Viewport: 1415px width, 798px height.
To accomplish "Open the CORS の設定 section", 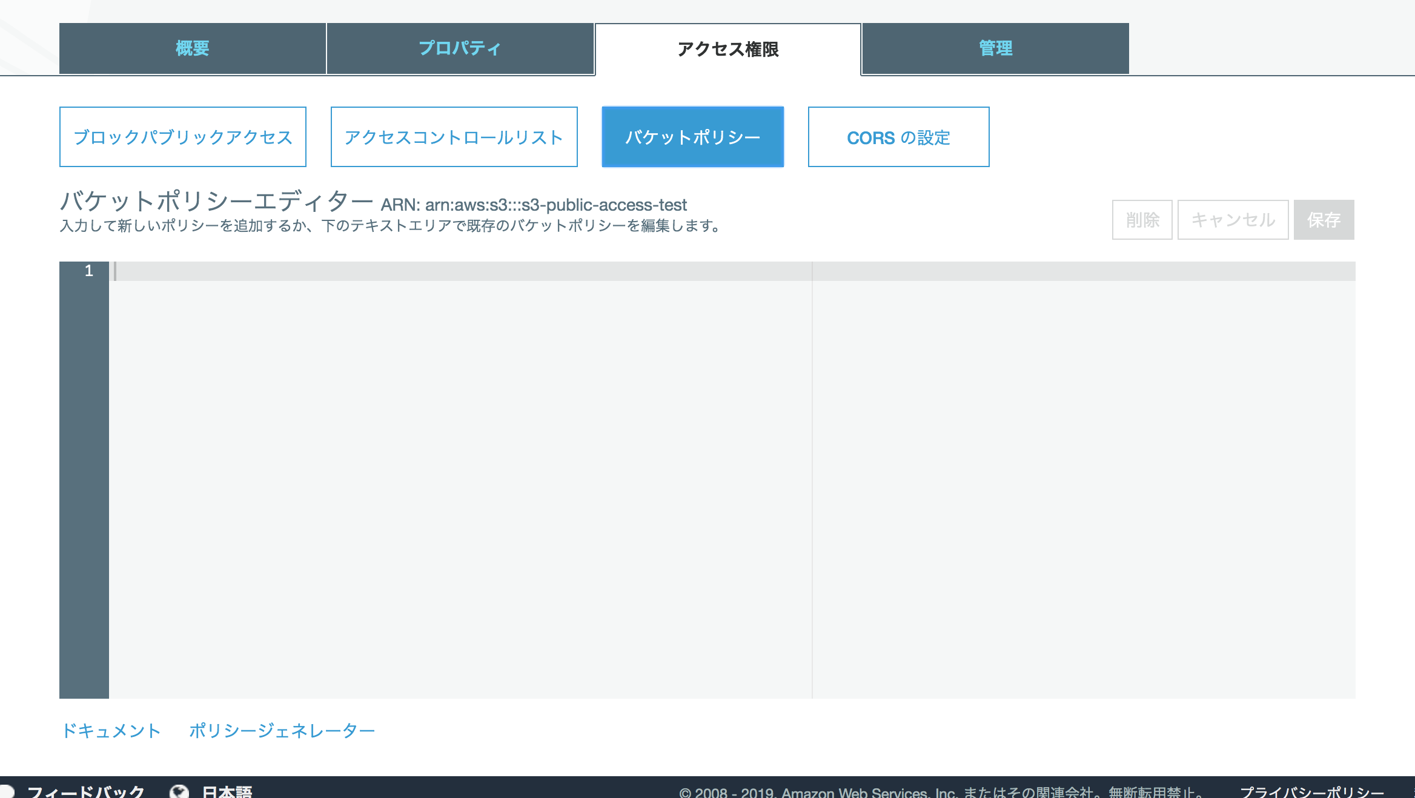I will (x=898, y=137).
